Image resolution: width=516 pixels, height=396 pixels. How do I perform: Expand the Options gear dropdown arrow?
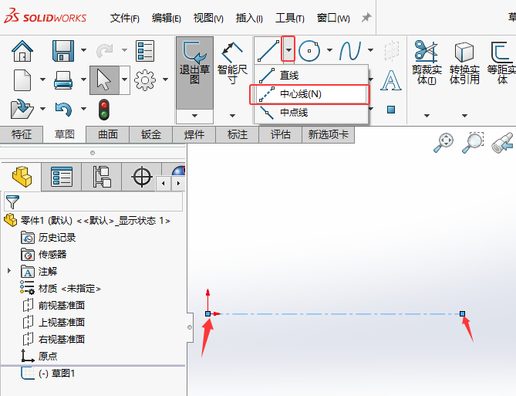166,80
